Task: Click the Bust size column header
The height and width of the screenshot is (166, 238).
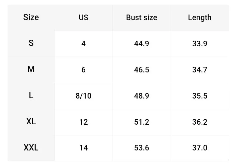Action: point(141,18)
